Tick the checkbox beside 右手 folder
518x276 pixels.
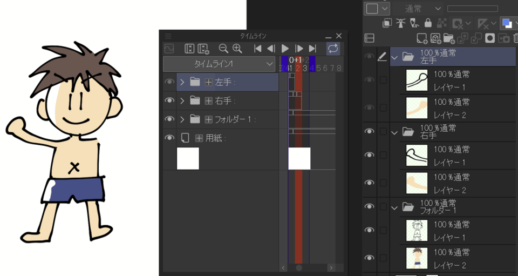click(383, 131)
